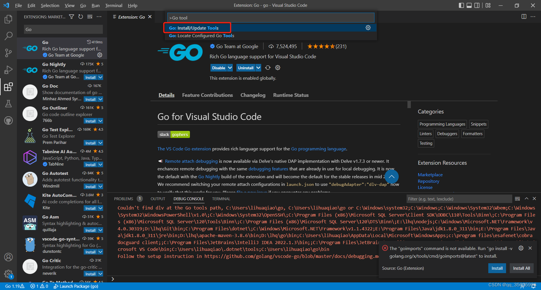Open Install dropdown for Go Autotest
This screenshot has width=541, height=290.
(100, 186)
